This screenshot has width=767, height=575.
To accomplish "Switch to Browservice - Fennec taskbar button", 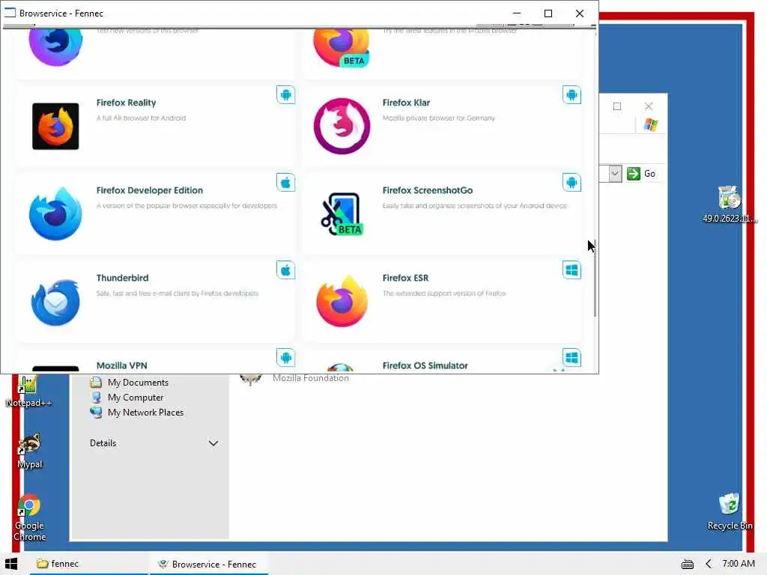I will (x=209, y=564).
